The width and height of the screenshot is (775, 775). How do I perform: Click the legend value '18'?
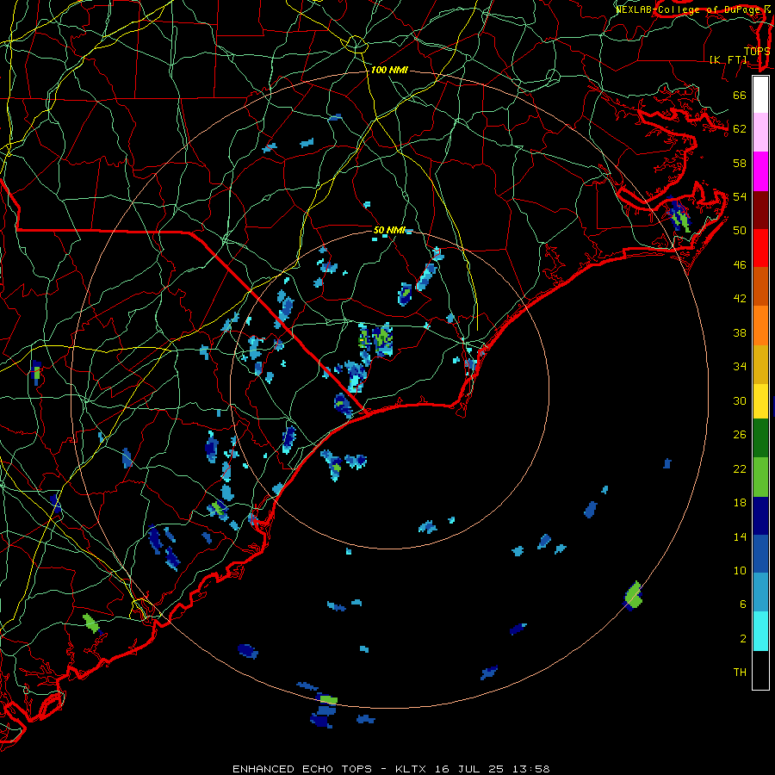(740, 503)
